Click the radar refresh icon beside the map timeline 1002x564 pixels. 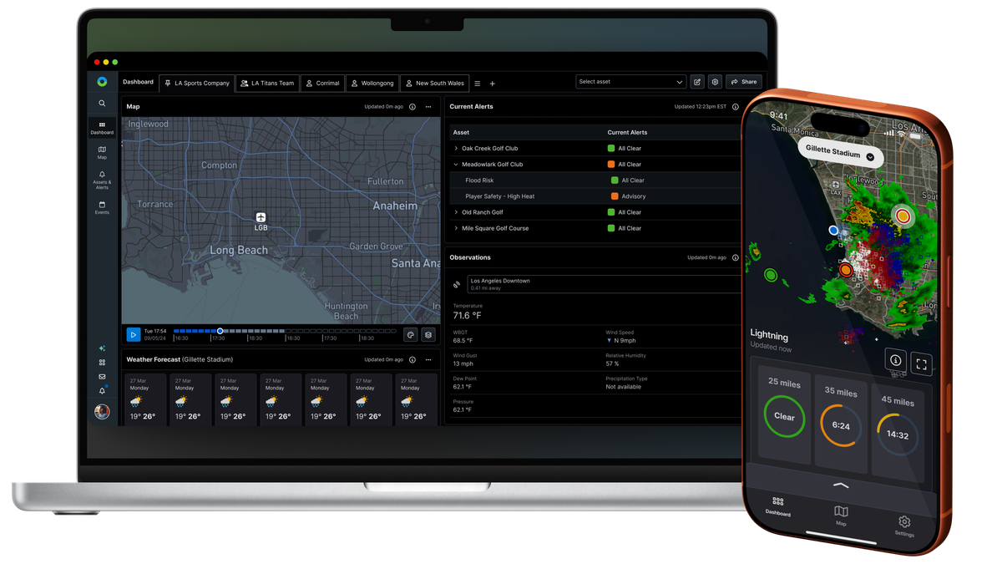410,334
